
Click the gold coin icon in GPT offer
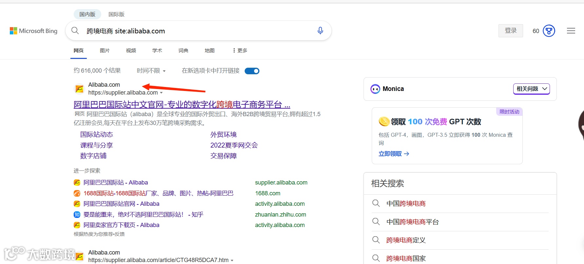[384, 122]
